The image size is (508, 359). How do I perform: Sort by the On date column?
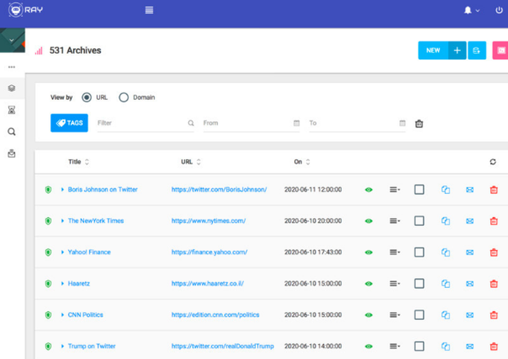click(x=302, y=162)
